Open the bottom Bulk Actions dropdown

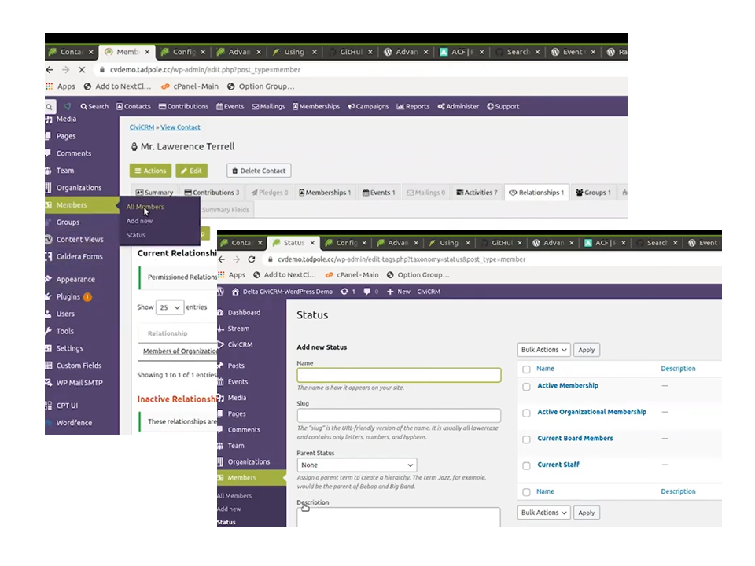tap(543, 513)
